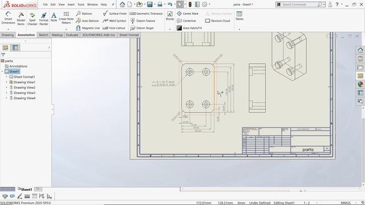The width and height of the screenshot is (365, 205).
Task: Add a Hole Callout
Action: pyautogui.click(x=114, y=28)
